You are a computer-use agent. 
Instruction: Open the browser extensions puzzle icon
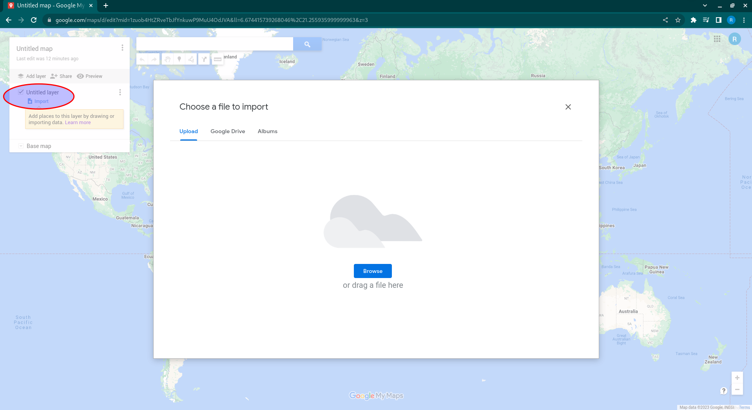click(x=694, y=20)
